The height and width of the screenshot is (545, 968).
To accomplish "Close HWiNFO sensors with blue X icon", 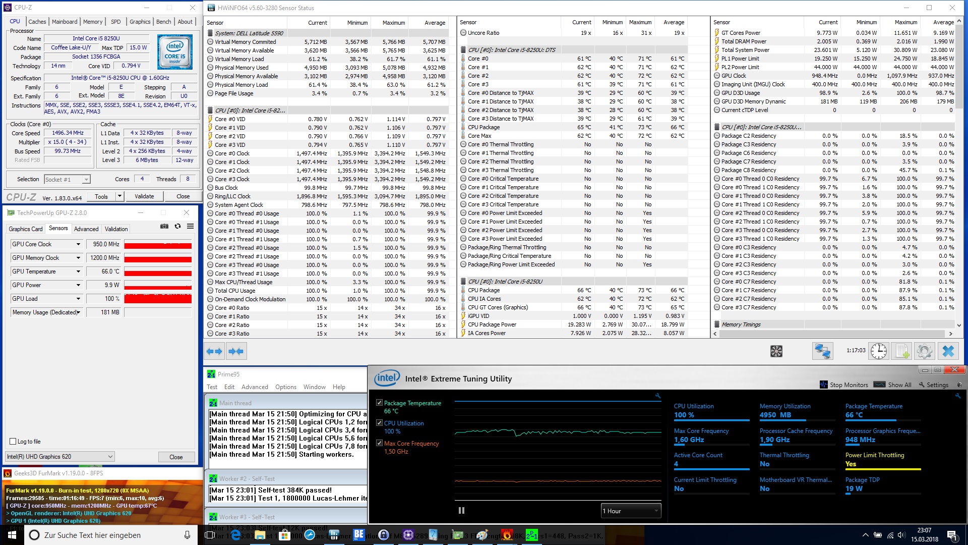I will click(x=948, y=351).
